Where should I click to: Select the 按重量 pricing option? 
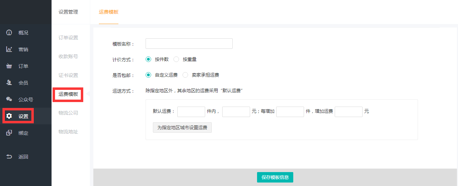point(176,60)
